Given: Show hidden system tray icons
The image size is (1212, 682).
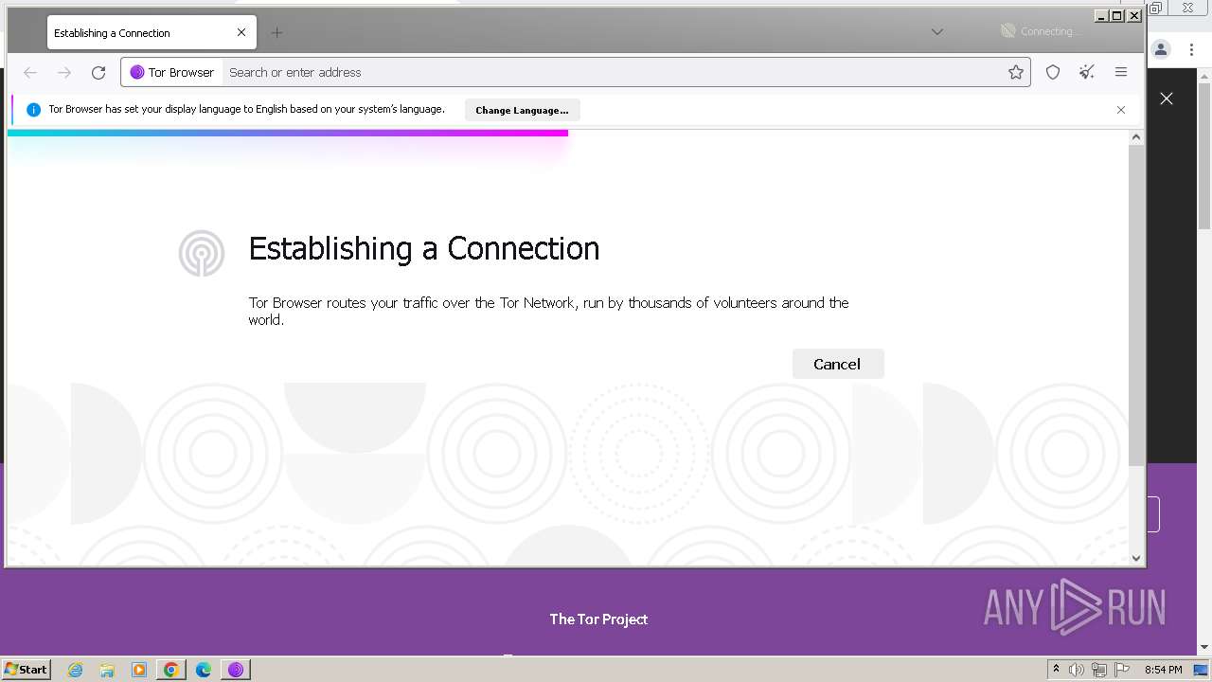Looking at the screenshot, I should pyautogui.click(x=1056, y=669).
